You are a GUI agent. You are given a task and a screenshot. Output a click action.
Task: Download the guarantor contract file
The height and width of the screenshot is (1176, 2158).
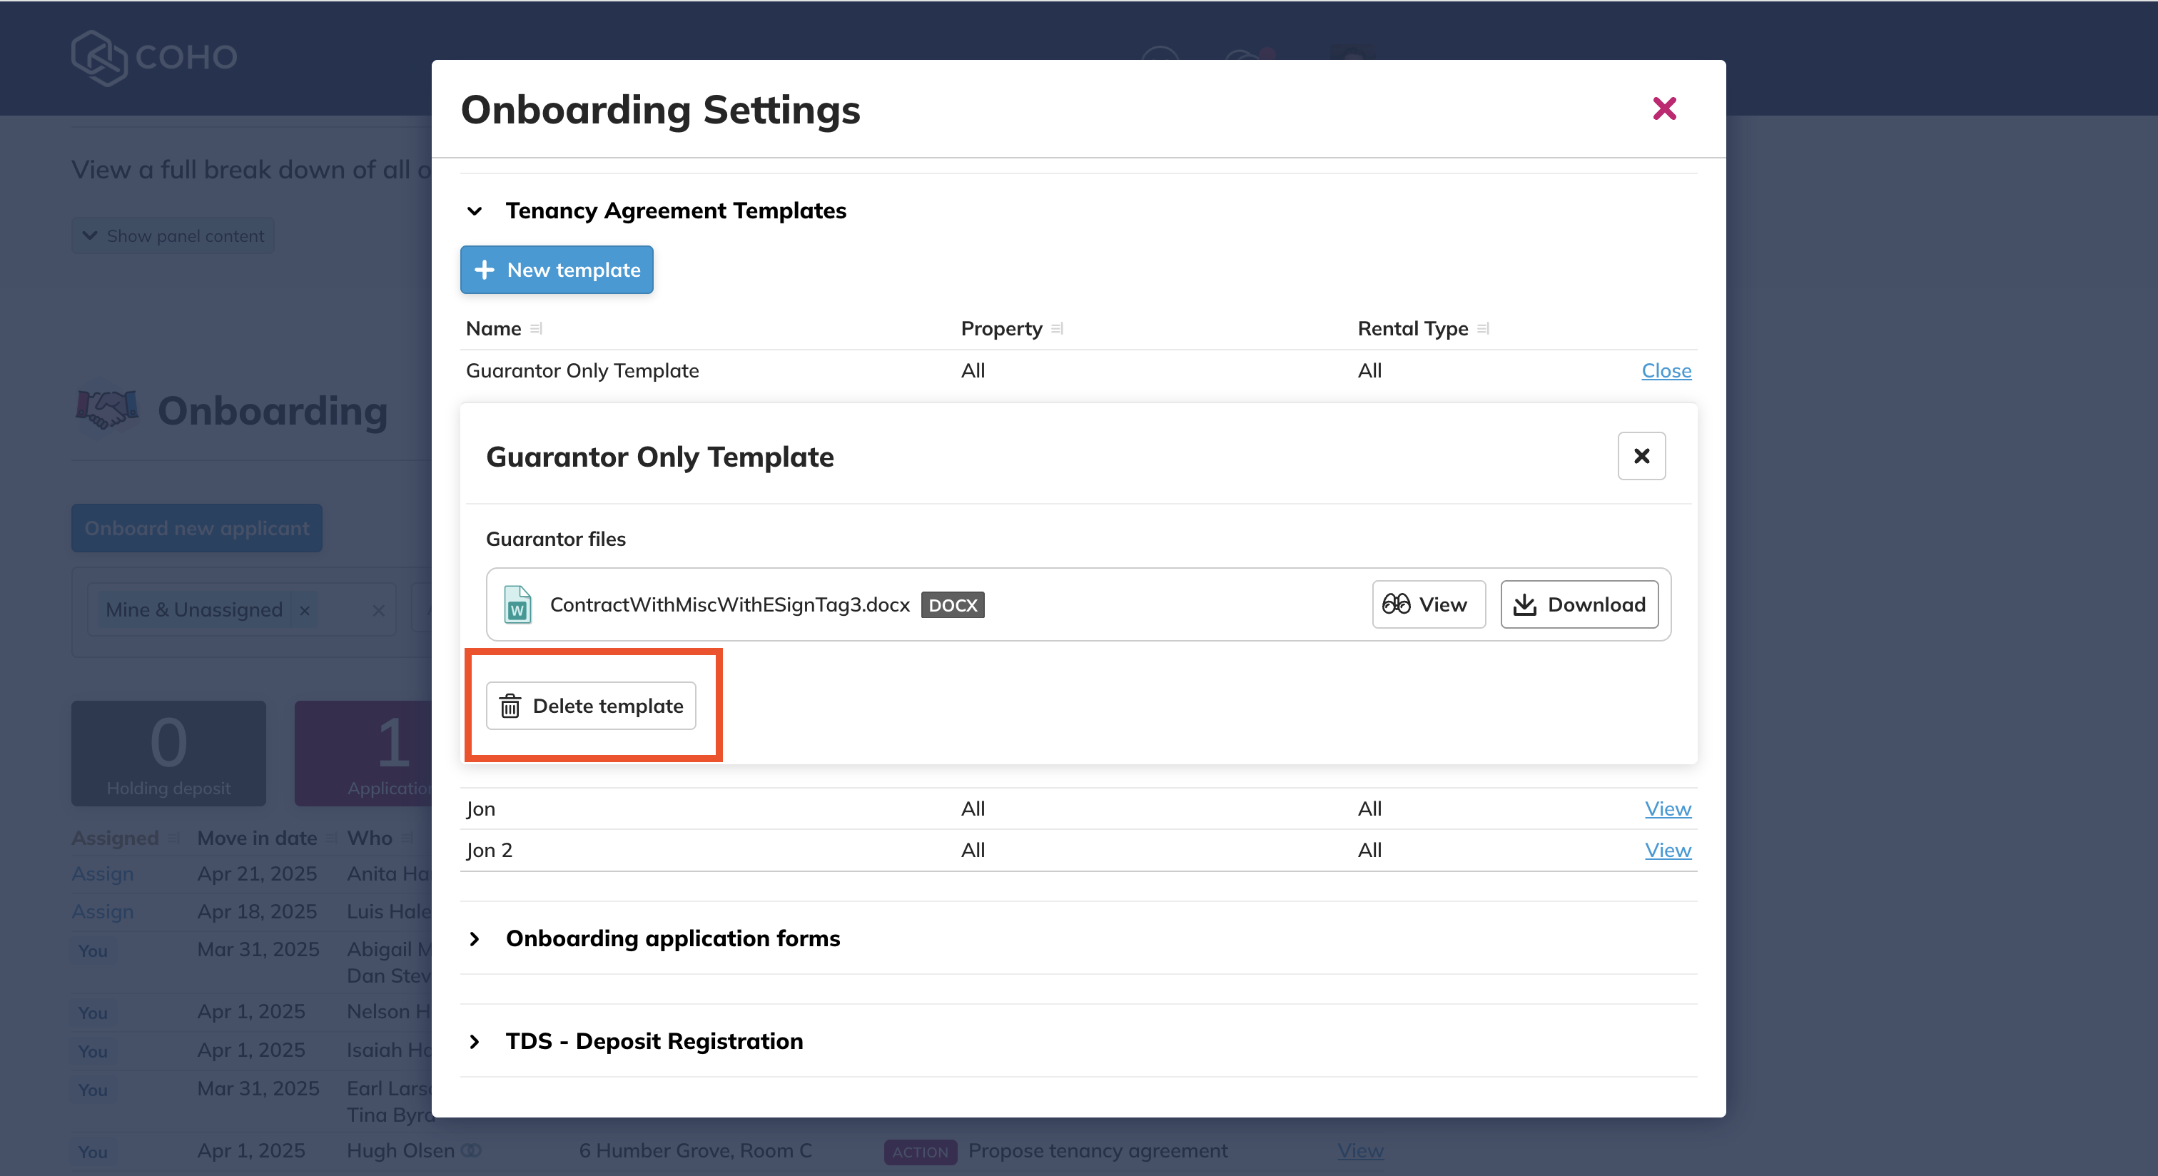(x=1579, y=604)
